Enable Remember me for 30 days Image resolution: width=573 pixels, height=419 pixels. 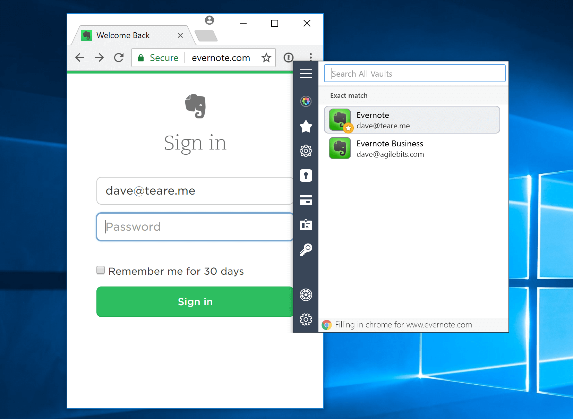tap(100, 270)
